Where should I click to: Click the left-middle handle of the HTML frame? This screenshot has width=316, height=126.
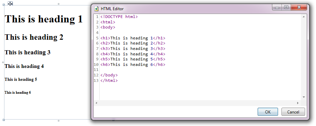[x=3, y=62]
